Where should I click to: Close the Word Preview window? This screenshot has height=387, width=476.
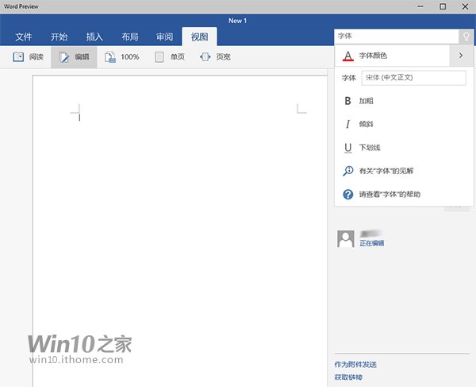[x=465, y=6]
